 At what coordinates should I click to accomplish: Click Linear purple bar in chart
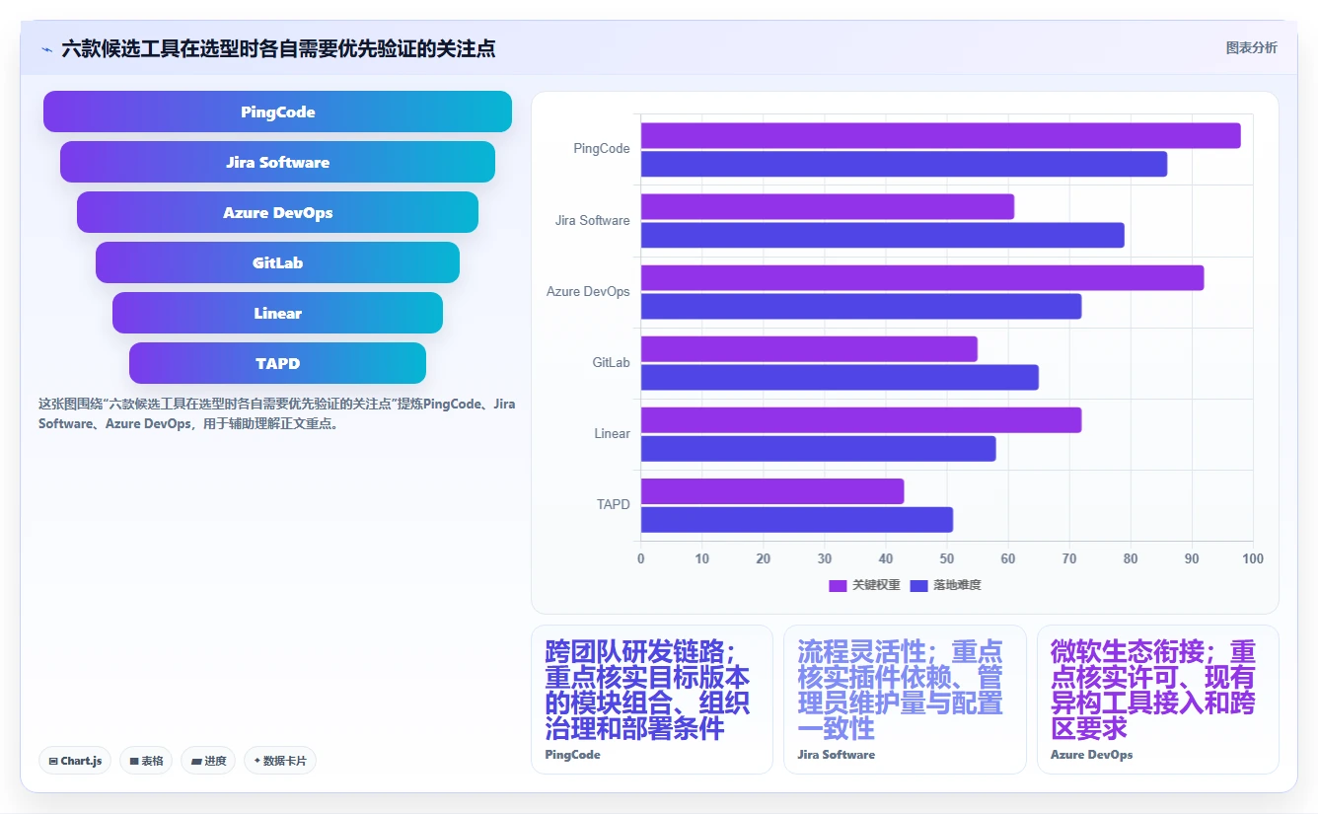click(x=861, y=419)
